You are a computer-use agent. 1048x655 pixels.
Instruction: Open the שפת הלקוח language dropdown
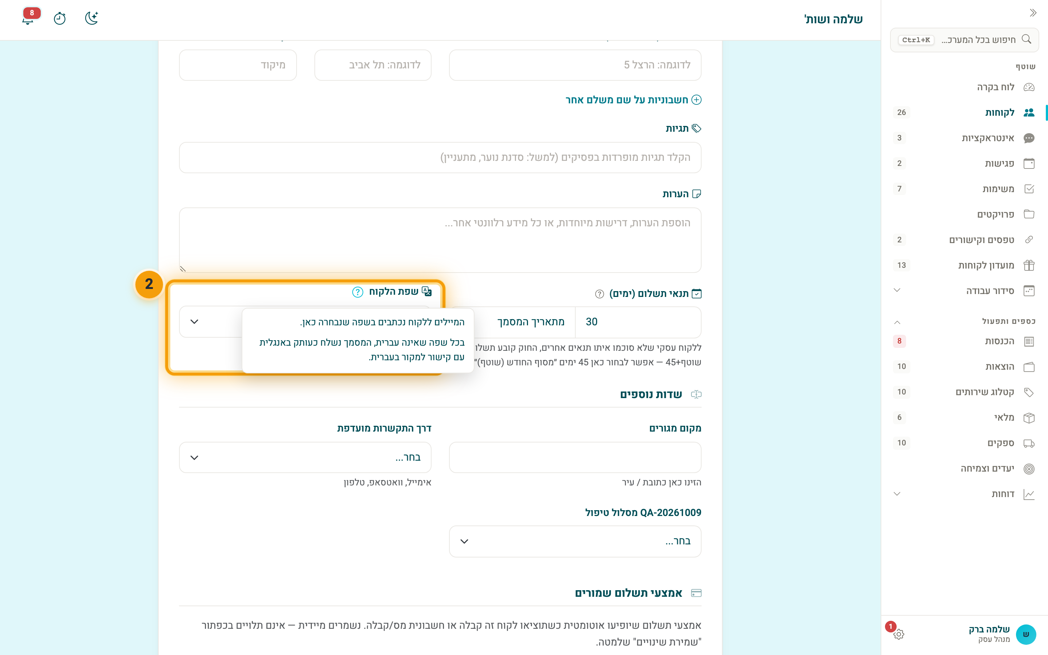pos(210,322)
